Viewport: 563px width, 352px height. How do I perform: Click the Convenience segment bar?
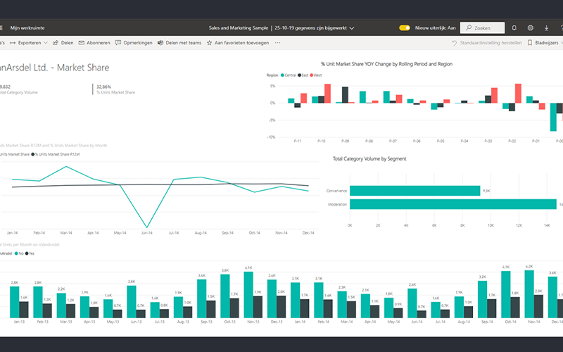[x=415, y=191]
